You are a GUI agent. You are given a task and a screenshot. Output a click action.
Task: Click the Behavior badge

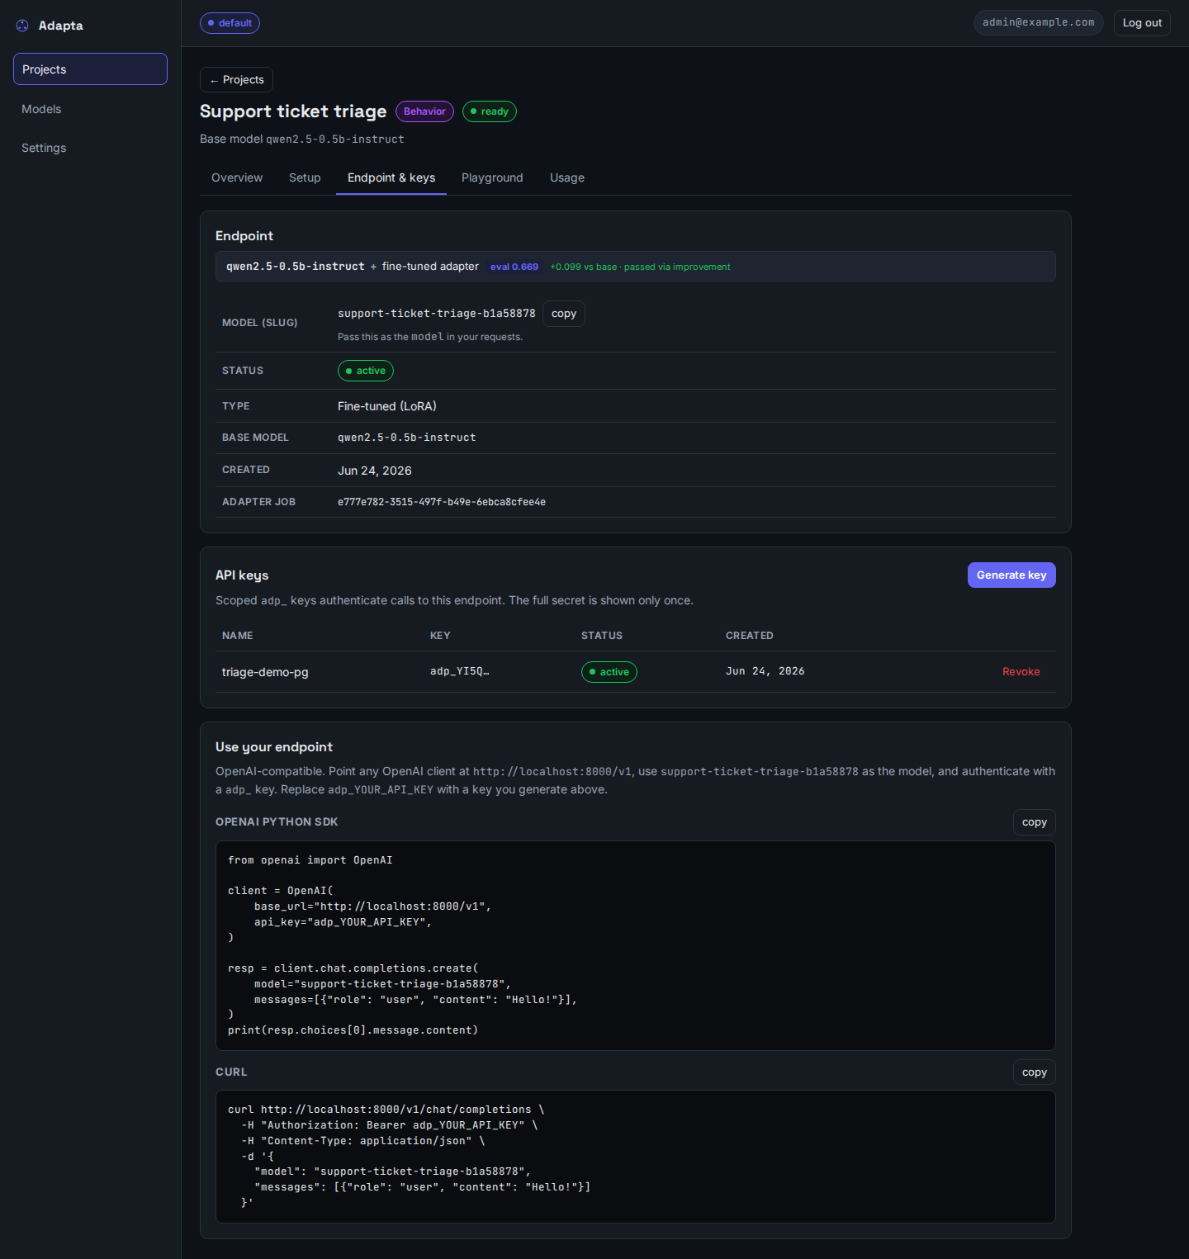click(424, 111)
